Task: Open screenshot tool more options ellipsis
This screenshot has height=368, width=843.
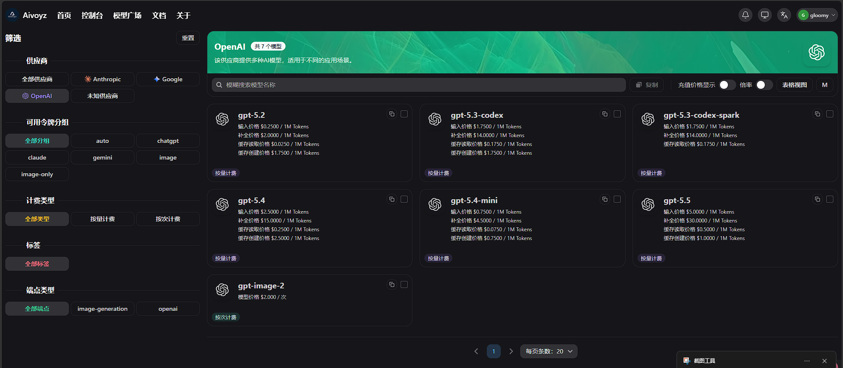Action: click(807, 361)
